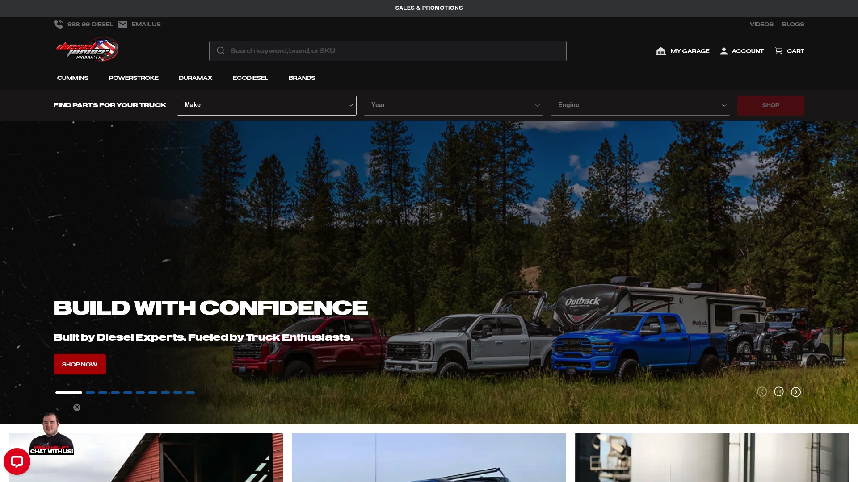The image size is (858, 482).
Task: Click the Need Help chat avatar
Action: (x=51, y=433)
